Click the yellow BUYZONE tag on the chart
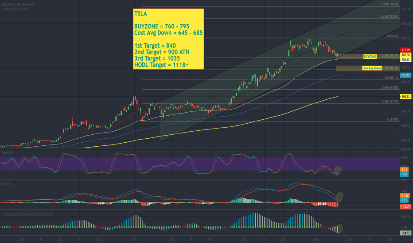 370,57
